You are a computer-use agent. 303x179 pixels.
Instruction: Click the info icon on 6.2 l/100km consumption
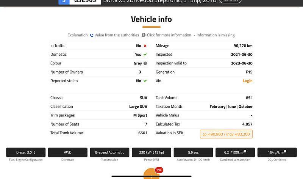point(245,151)
